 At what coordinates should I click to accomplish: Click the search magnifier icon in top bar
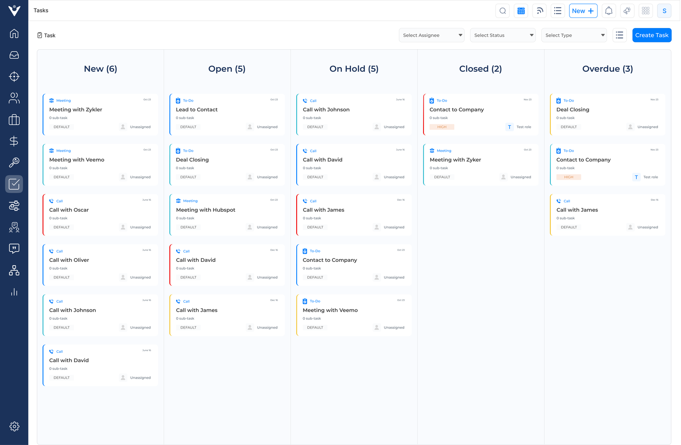click(503, 11)
